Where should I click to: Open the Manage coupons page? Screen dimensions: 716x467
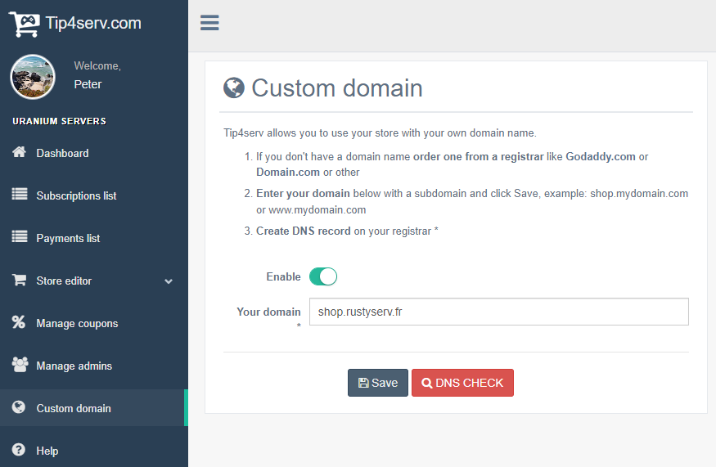[x=77, y=323]
